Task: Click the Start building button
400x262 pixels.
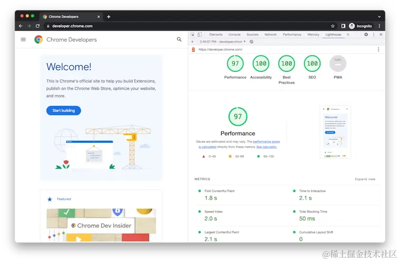Action: coord(63,110)
